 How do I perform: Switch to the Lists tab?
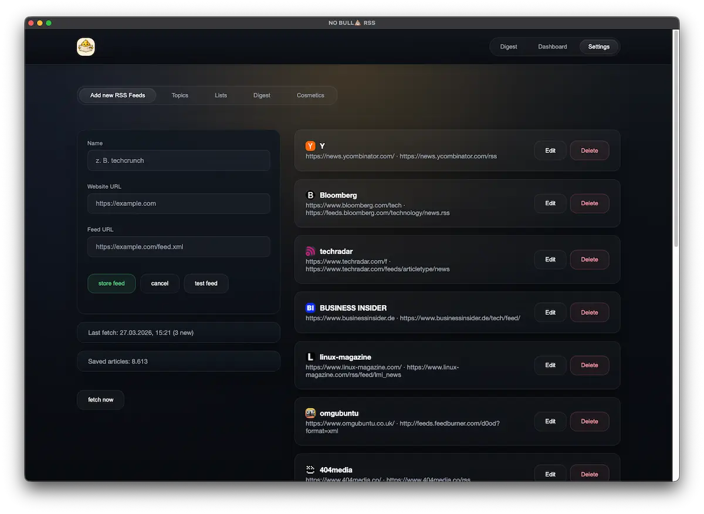(221, 95)
